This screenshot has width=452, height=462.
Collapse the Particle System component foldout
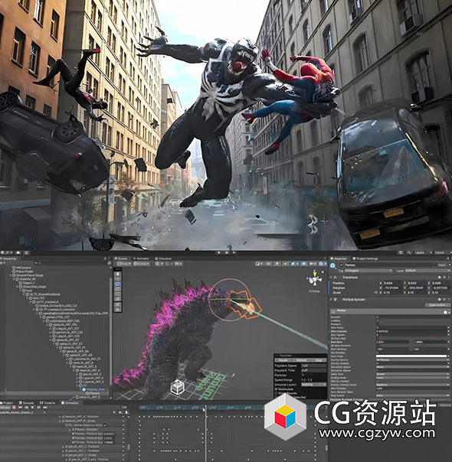[x=331, y=299]
